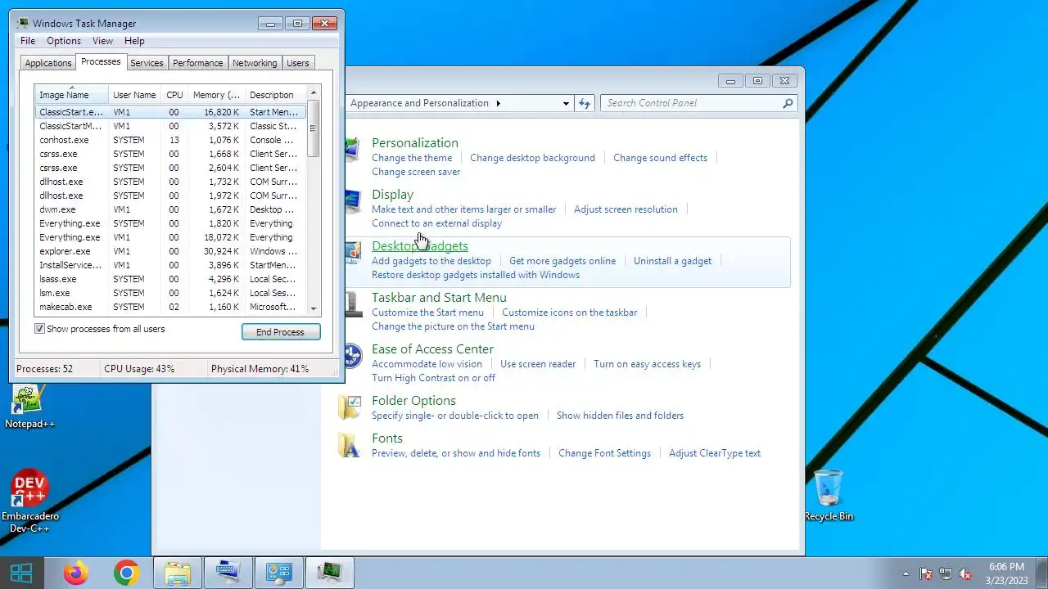Sort processes by User Name column
The height and width of the screenshot is (589, 1048).
pos(134,95)
